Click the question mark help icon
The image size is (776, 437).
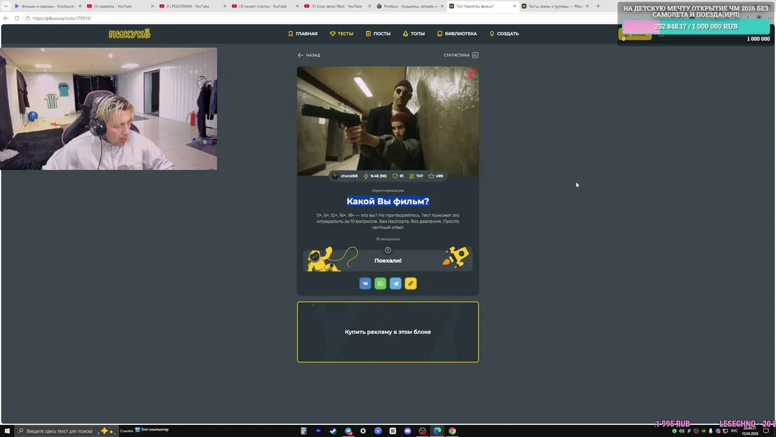tap(388, 250)
